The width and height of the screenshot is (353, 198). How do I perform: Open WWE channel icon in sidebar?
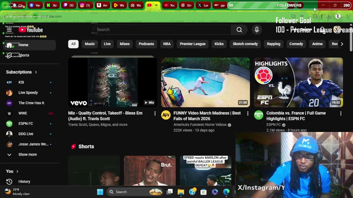(9, 113)
